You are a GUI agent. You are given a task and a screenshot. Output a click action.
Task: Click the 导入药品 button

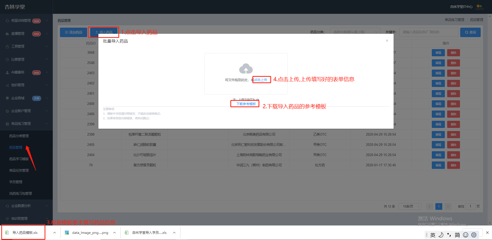pyautogui.click(x=104, y=32)
